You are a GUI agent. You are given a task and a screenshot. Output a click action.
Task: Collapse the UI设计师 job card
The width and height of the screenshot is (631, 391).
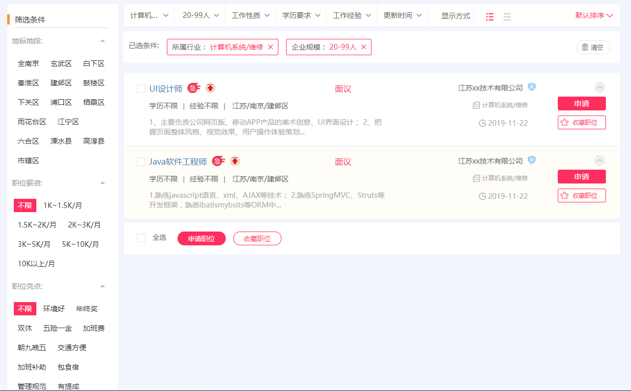[x=600, y=87]
